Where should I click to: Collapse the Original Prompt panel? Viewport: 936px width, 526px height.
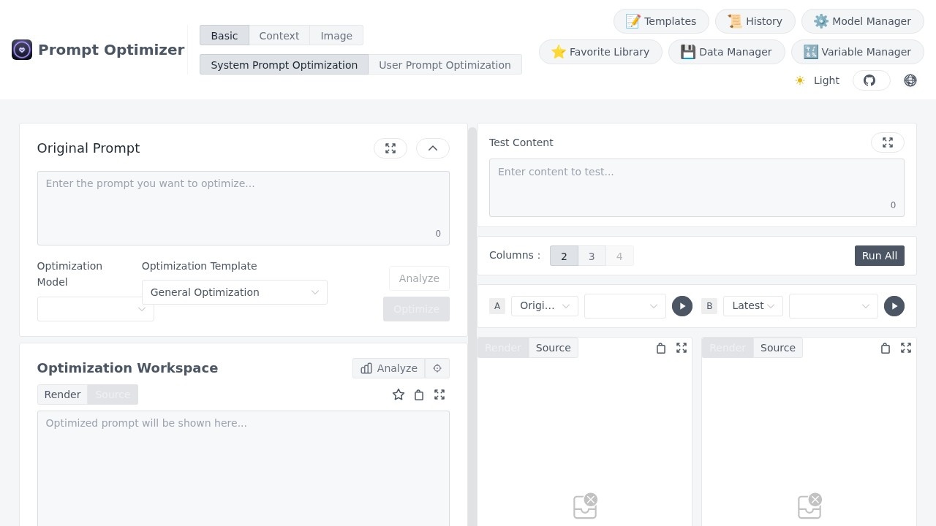433,148
